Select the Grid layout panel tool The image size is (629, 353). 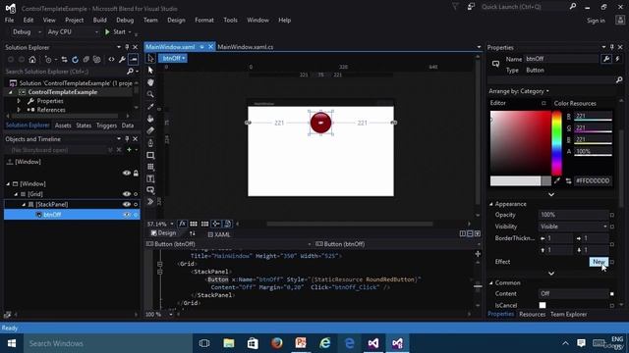150,167
